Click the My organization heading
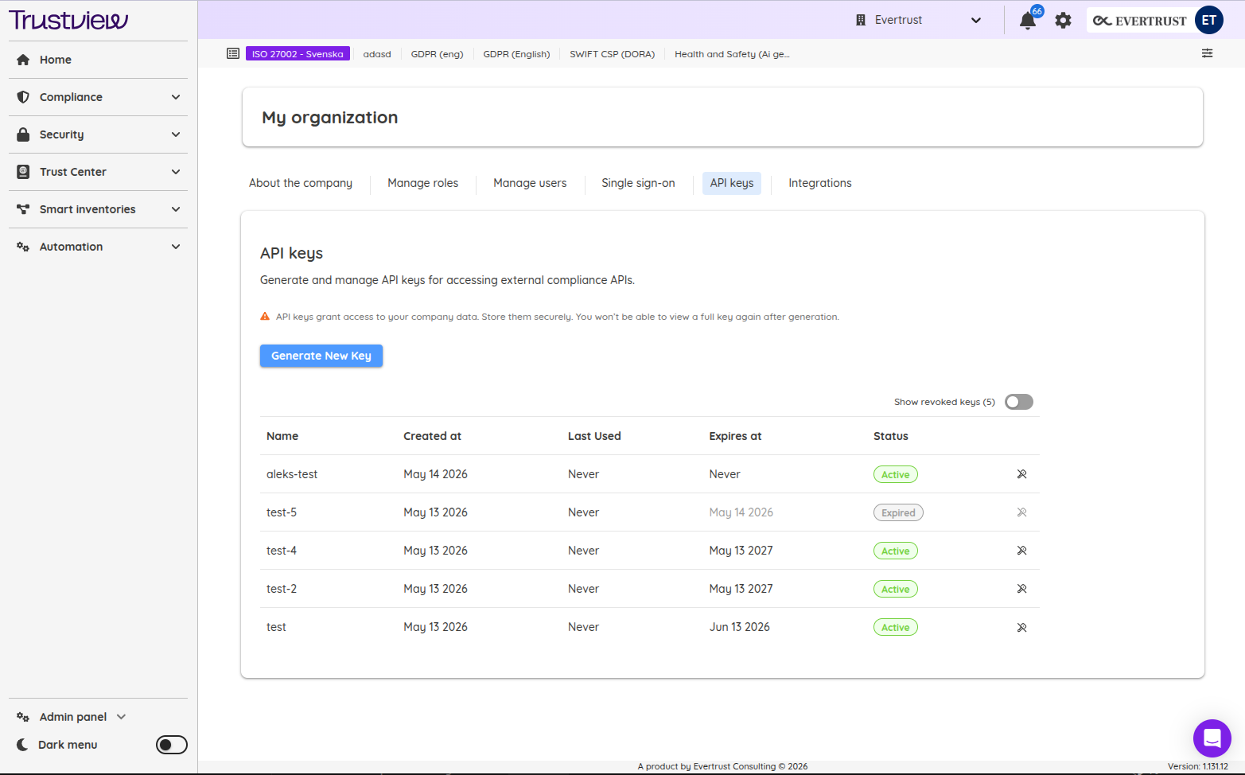This screenshot has width=1245, height=775. [x=329, y=118]
